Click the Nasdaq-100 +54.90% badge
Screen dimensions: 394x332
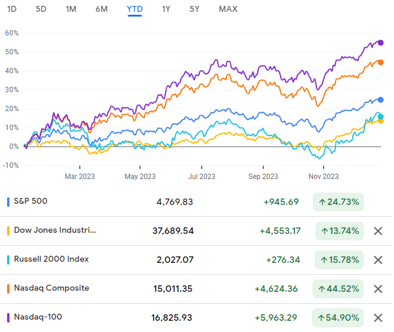tap(338, 318)
